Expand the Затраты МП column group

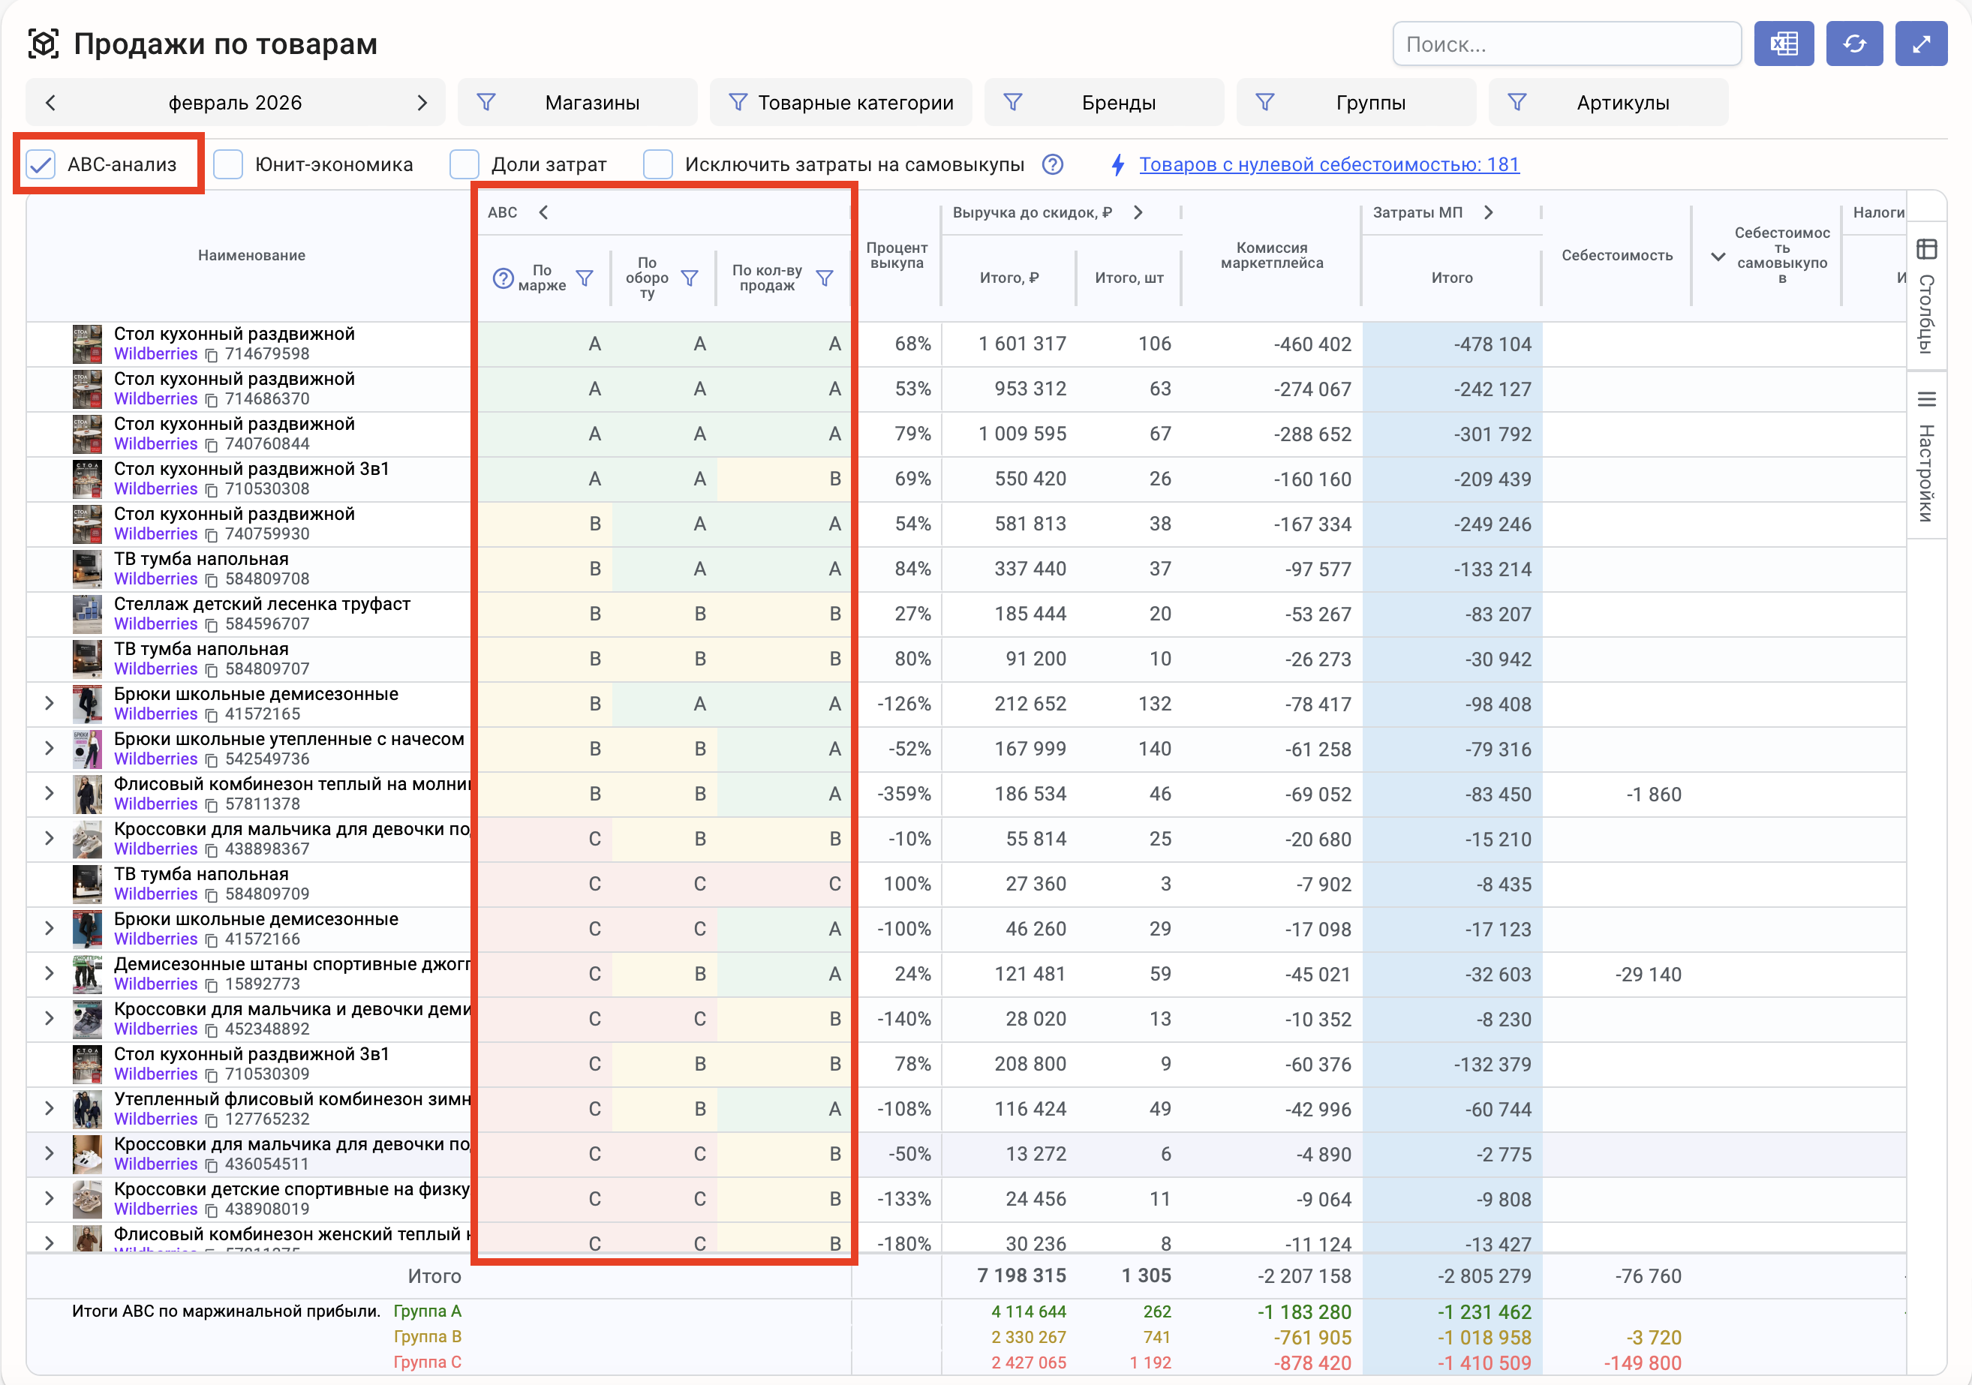click(x=1489, y=212)
